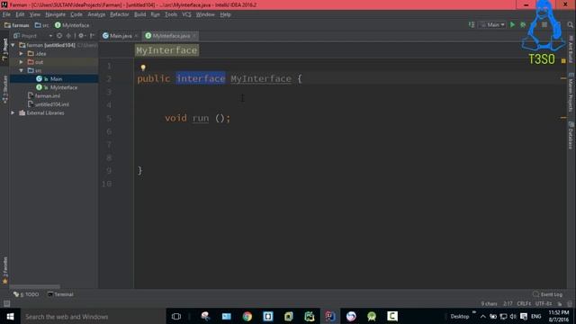576x324 pixels.
Task: Open the Build menu
Action: point(140,14)
